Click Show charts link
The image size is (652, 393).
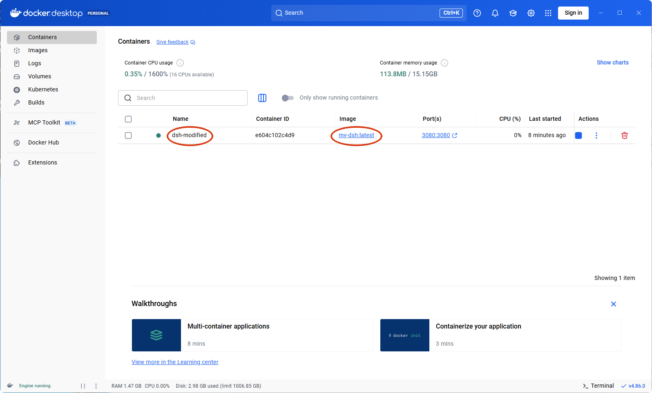tap(612, 62)
